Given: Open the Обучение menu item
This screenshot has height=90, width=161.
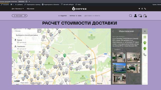Looking at the screenshot, I should click(30, 9).
